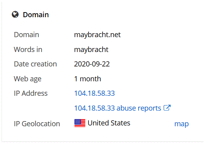Click the globe icon beside Domain heading
This screenshot has width=204, height=145.
[15, 14]
